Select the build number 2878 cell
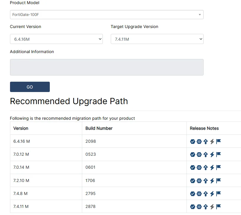241x215 pixels. tap(90, 206)
